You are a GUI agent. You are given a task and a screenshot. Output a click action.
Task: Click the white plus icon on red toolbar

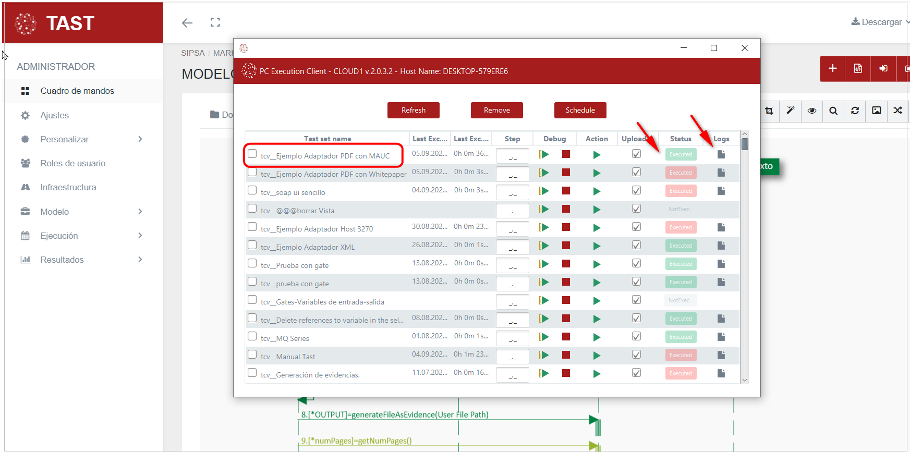pos(833,68)
